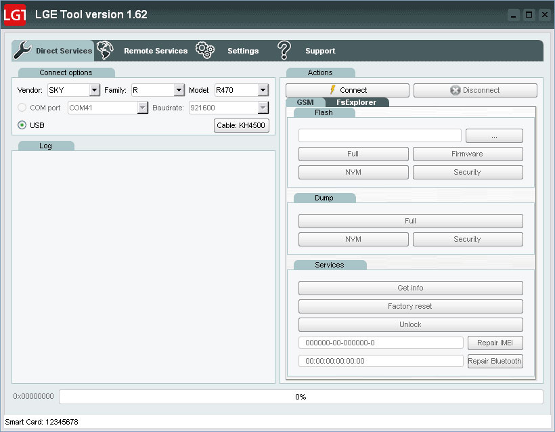Click the Actions panel header
Screen dimensions: 555x432
(320, 72)
